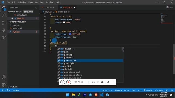This screenshot has width=175, height=98.
Task: Toggle recorder webcam off icon
Action: coord(103,82)
